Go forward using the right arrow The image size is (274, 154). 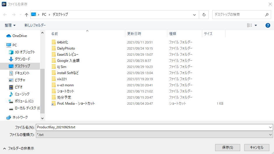pos(14,15)
